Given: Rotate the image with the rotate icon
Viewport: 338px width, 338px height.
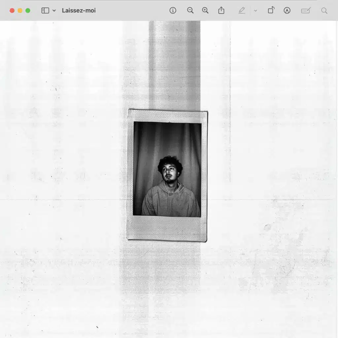Looking at the screenshot, I should point(271,11).
